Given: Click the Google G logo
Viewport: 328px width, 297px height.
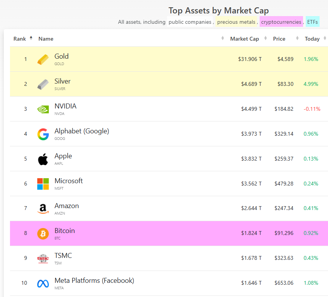Looking at the screenshot, I should point(43,134).
